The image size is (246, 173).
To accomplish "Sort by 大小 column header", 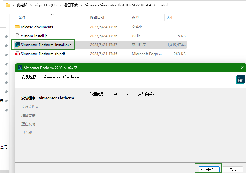I will tap(170, 17).
